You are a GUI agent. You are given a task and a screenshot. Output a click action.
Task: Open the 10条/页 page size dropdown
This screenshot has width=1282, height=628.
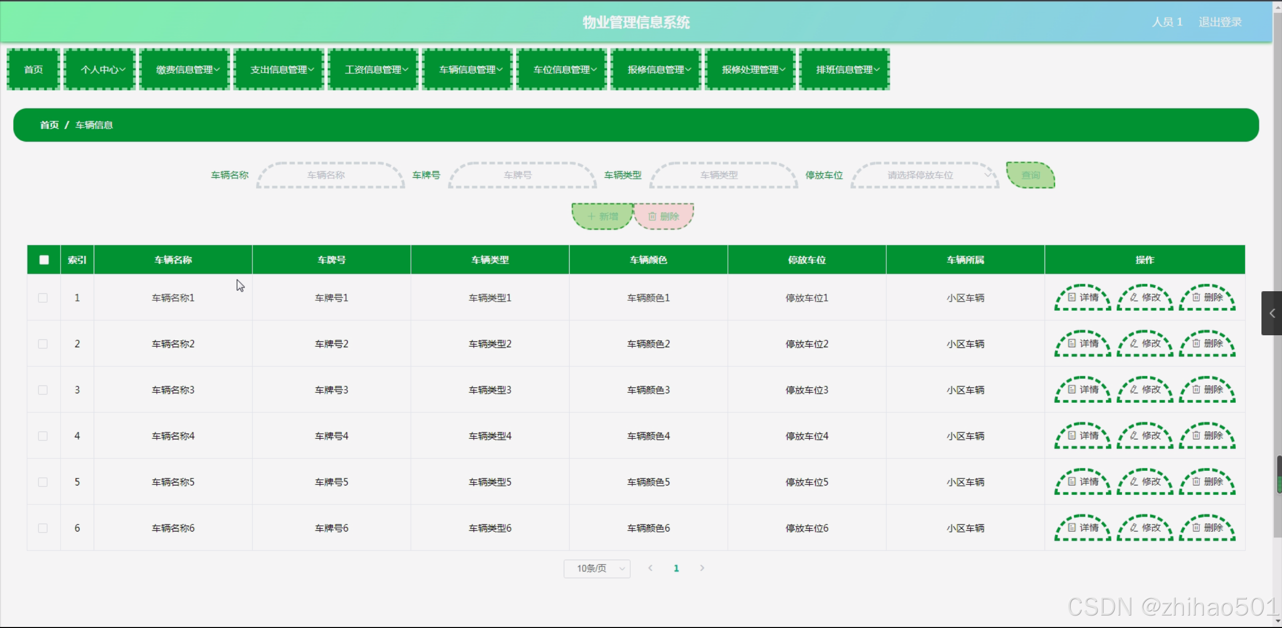pos(597,568)
